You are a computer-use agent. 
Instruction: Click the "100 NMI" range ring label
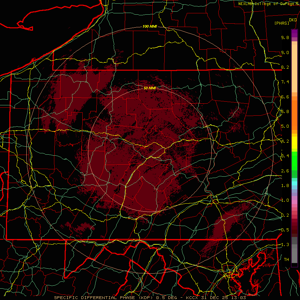150,26
